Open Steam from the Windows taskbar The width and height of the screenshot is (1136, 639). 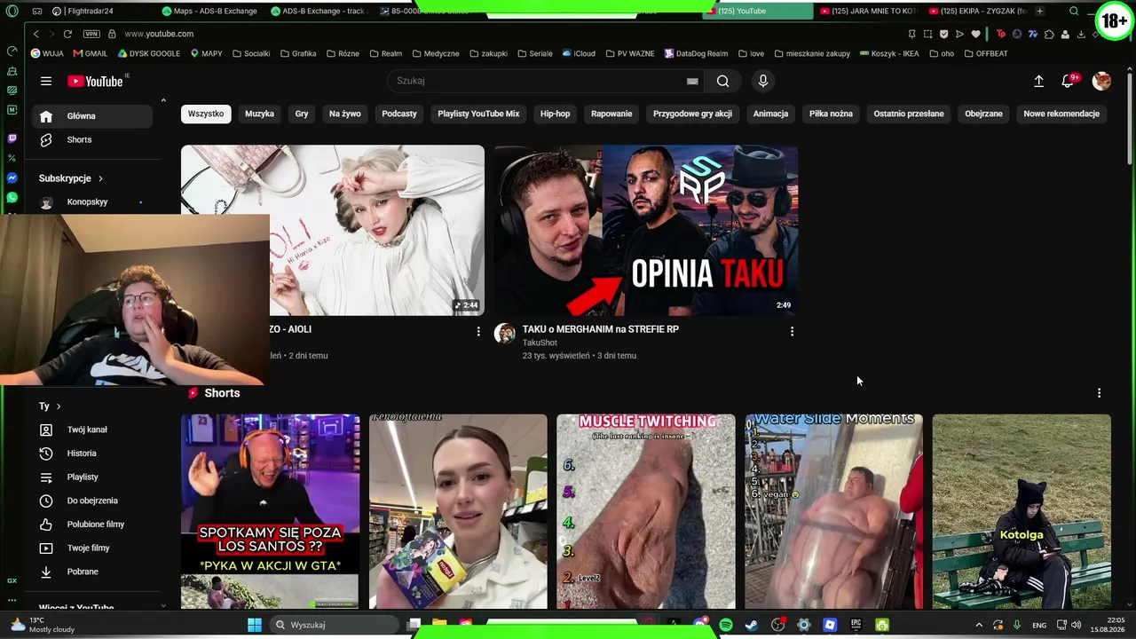[x=752, y=625]
